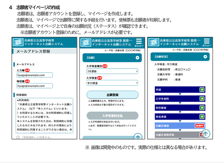Open hamburger menu in right phone screen
Image resolution: width=224 pixels, height=163 pixels.
coord(206,42)
